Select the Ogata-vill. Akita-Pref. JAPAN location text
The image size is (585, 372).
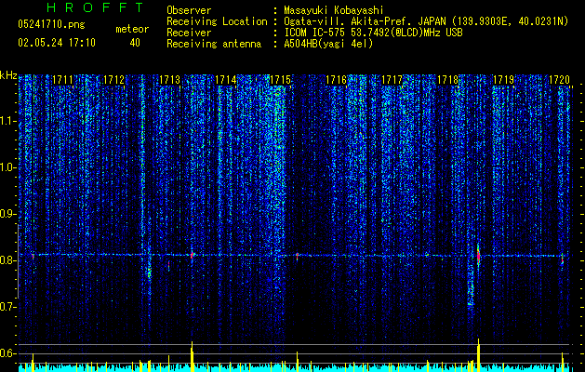coord(426,21)
